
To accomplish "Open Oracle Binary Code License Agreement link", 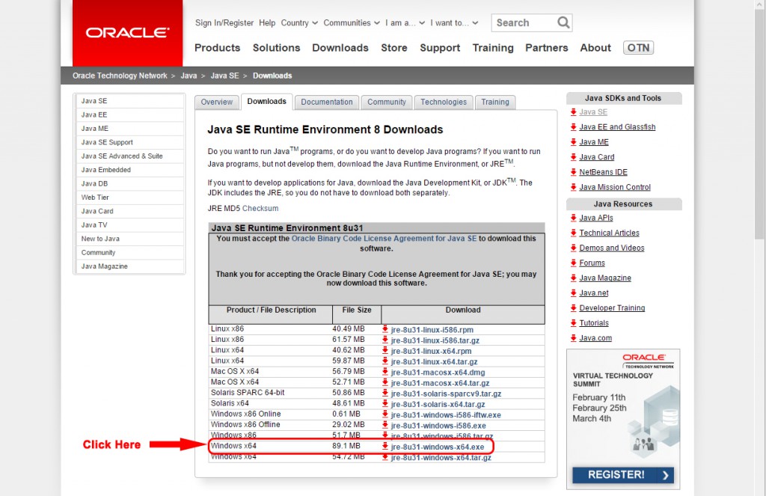I will (x=384, y=239).
